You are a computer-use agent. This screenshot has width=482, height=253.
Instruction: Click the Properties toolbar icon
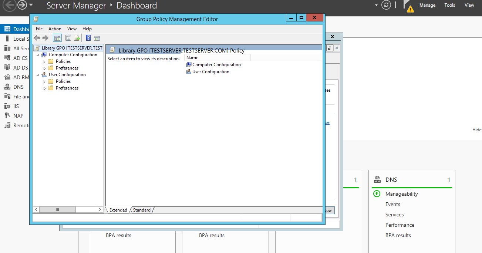(x=68, y=38)
